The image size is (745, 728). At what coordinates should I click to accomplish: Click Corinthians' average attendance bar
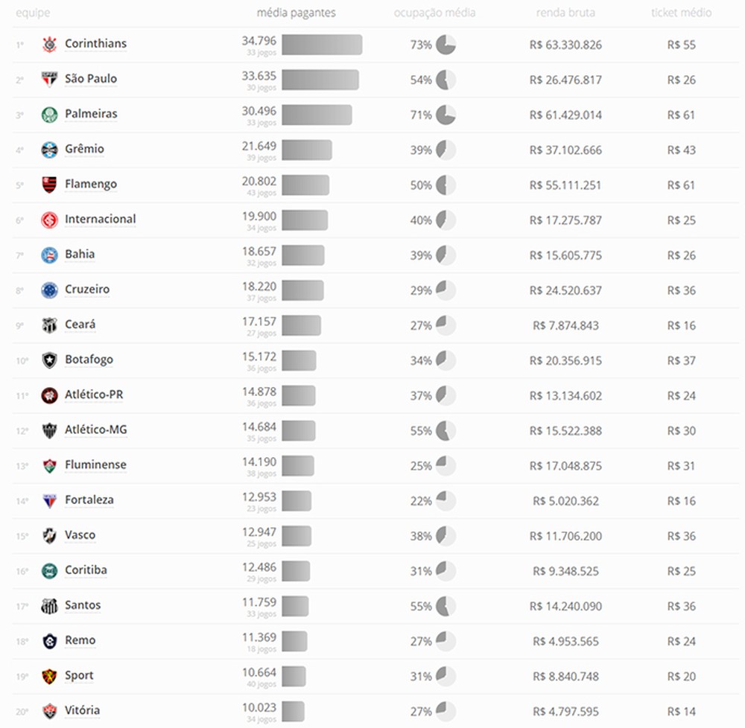[322, 45]
